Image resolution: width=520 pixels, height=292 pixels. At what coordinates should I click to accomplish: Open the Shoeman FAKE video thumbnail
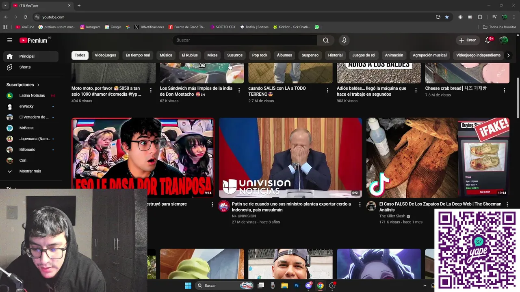click(438, 158)
